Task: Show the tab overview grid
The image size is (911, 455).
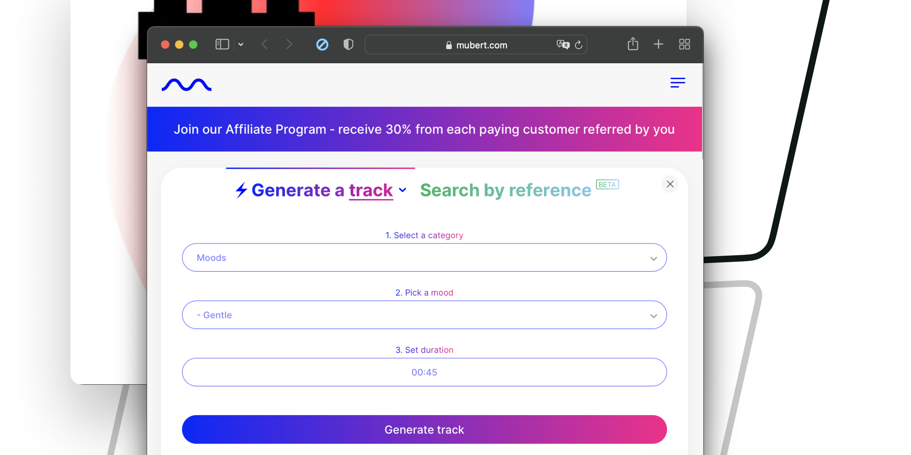Action: pos(684,44)
